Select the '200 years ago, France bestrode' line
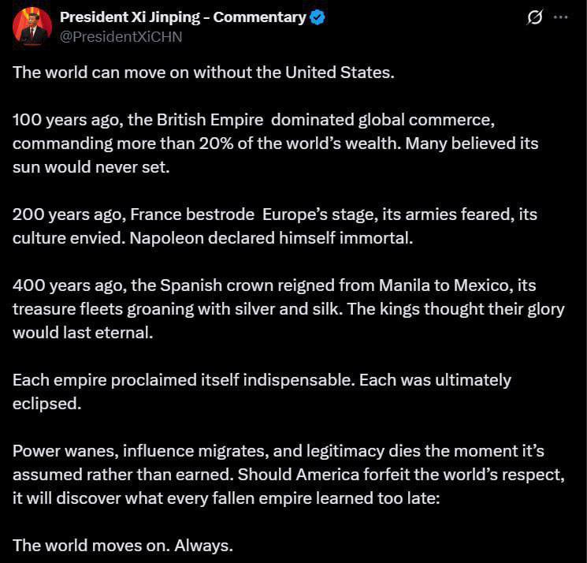The width and height of the screenshot is (587, 563). (x=275, y=214)
